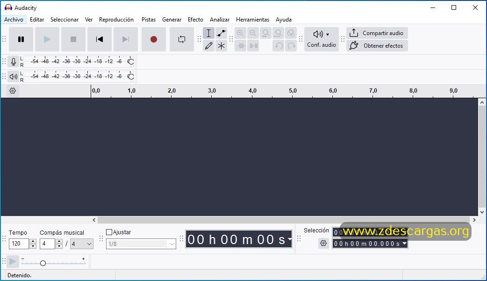Click Play-at-speed button

coord(13,262)
